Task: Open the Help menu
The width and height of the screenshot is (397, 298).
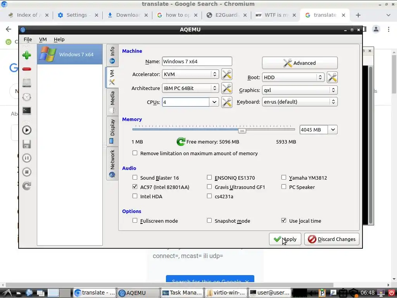Action: pyautogui.click(x=59, y=40)
